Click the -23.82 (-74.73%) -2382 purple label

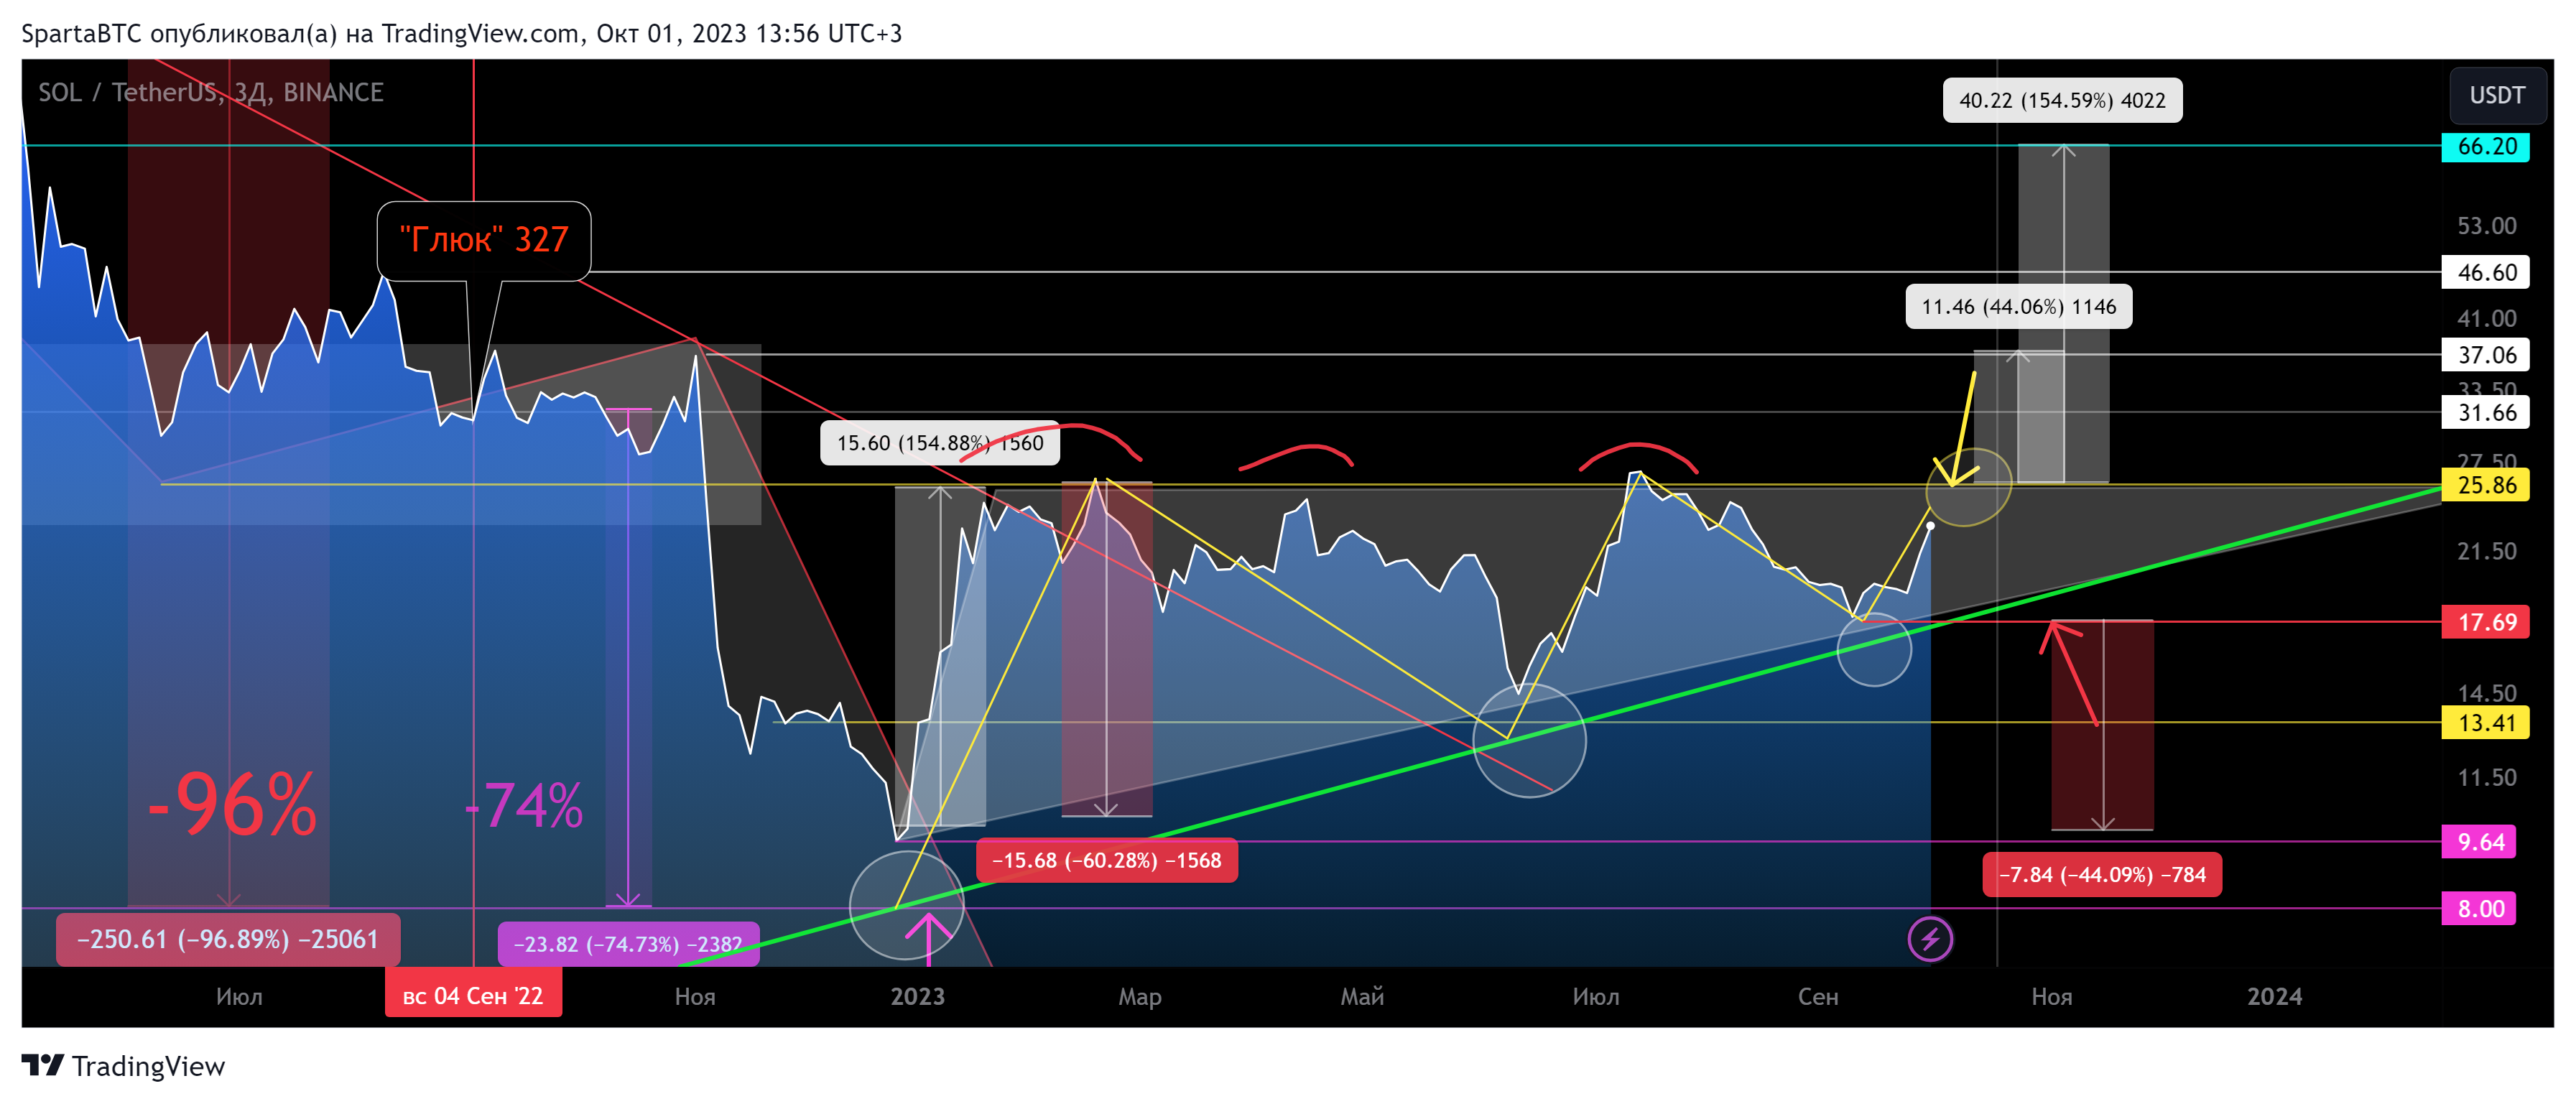(628, 944)
